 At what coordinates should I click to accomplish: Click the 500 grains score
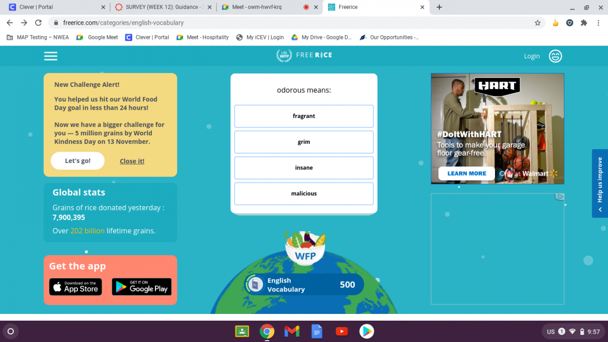pos(348,285)
